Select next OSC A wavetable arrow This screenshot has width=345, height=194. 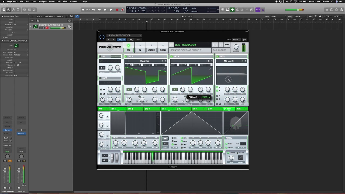click(165, 61)
